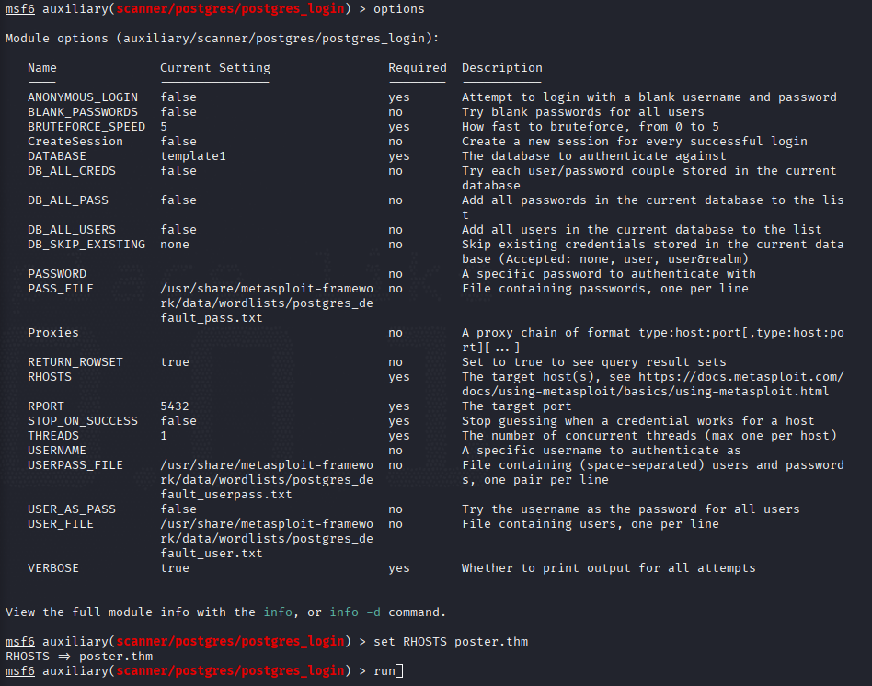This screenshot has height=686, width=872.
Task: Click the docs.metasploit.com URL
Action: pos(652,384)
